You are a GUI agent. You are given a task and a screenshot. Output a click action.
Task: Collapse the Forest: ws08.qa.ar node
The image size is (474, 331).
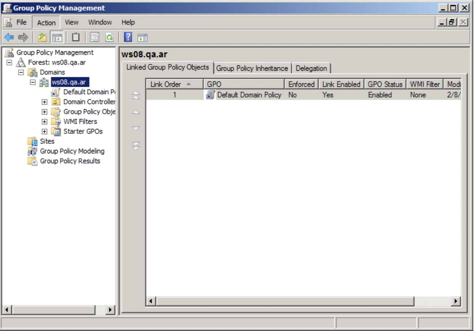10,62
